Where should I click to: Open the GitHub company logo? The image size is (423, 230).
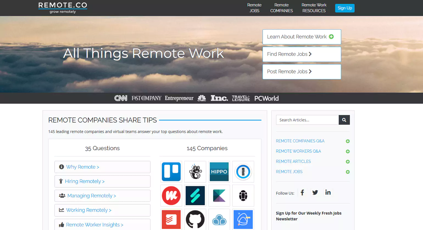pyautogui.click(x=195, y=219)
